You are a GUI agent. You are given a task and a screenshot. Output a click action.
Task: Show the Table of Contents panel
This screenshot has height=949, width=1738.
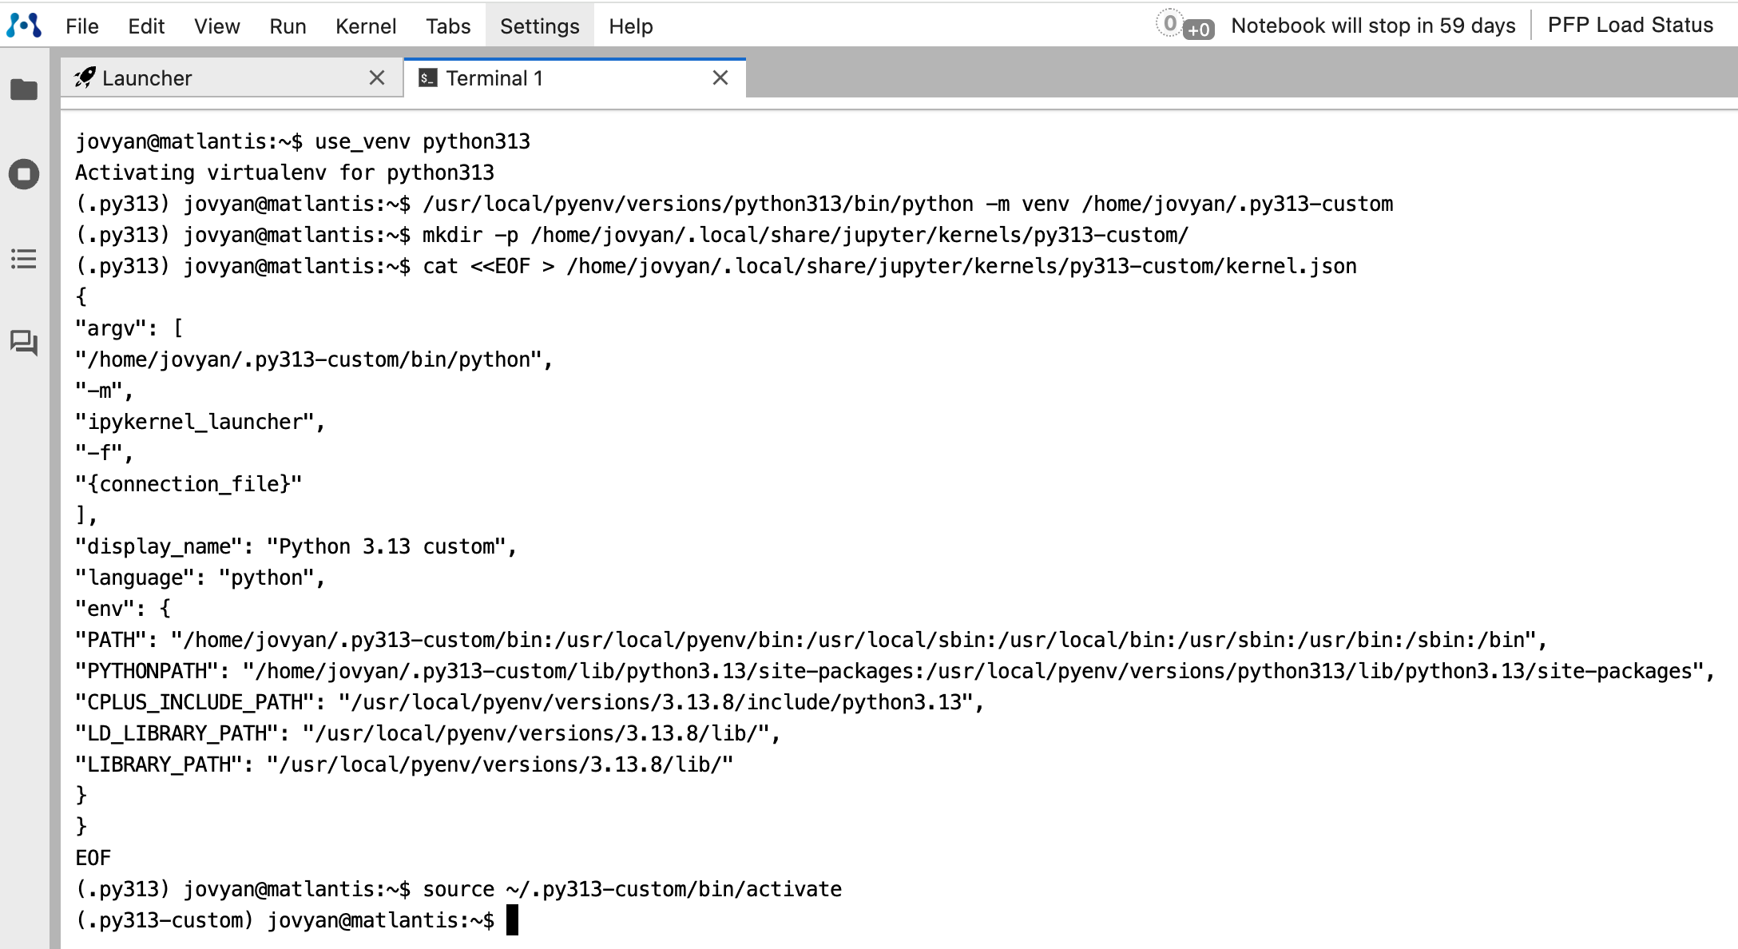(x=24, y=259)
